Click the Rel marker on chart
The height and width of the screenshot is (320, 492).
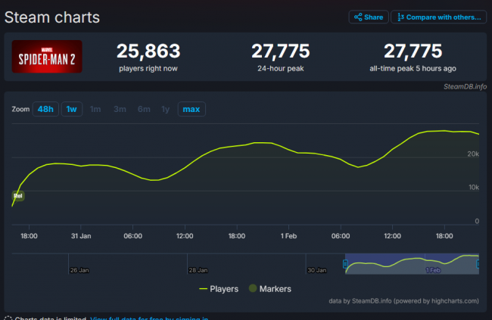pyautogui.click(x=18, y=196)
